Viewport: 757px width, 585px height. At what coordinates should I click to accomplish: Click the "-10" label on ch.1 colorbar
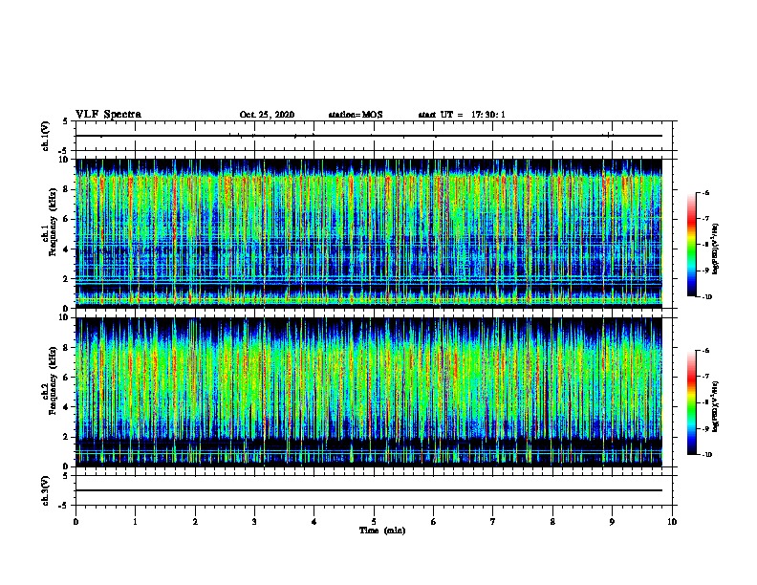tap(706, 297)
